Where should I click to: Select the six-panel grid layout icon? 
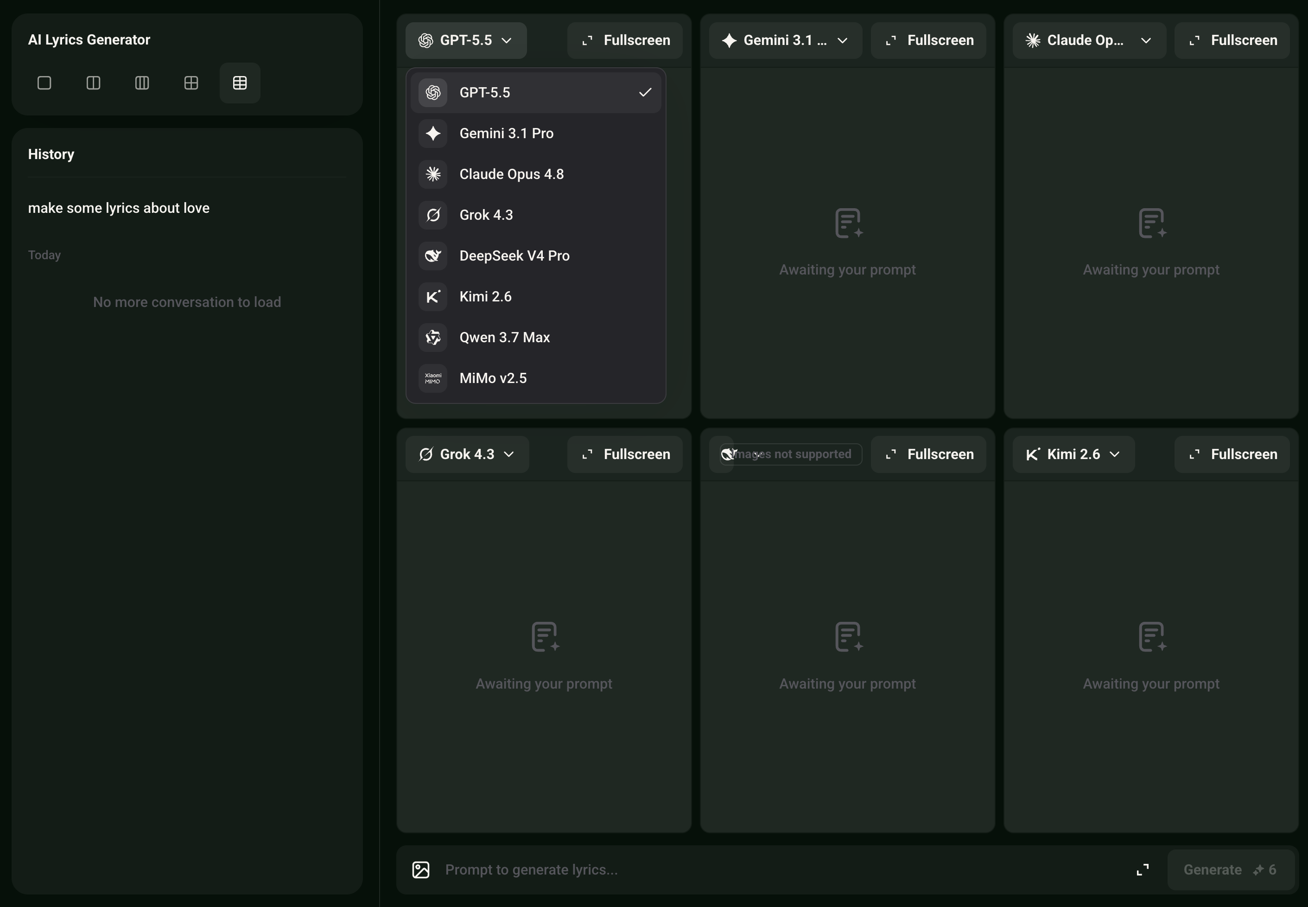pyautogui.click(x=240, y=83)
